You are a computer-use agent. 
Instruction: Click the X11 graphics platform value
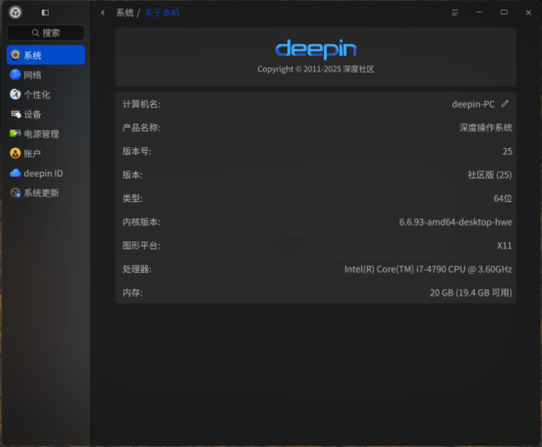tap(504, 246)
